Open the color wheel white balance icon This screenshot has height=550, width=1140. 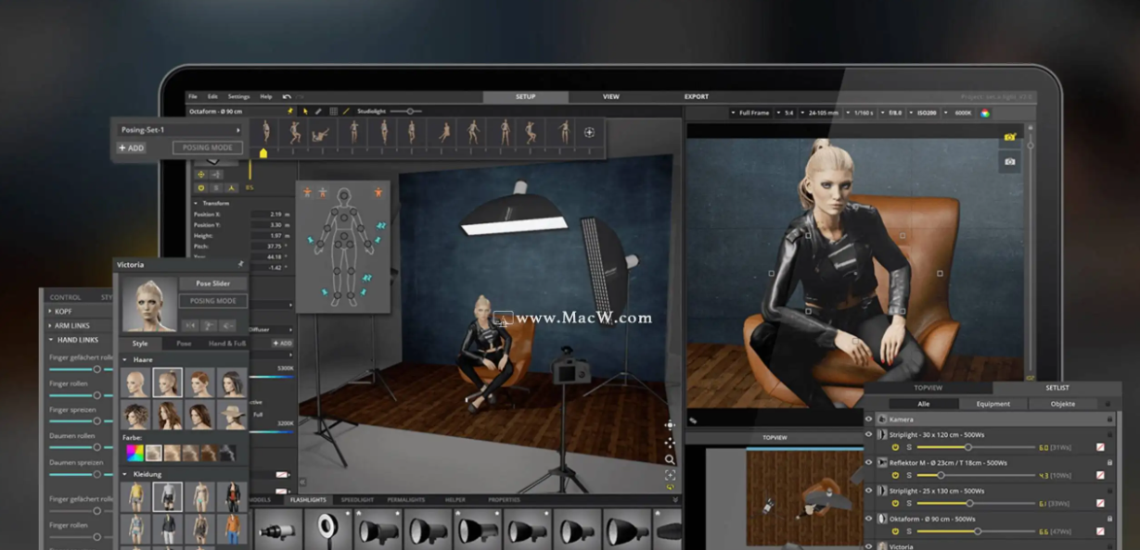pos(985,113)
